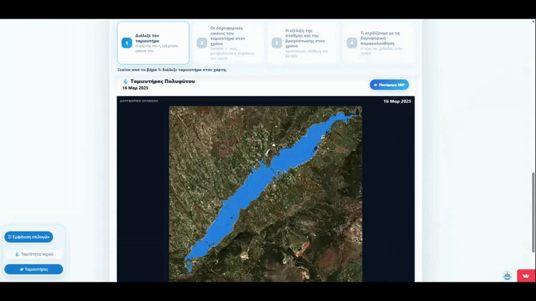Screen dimensions: 536x301
Task: Click the menu icon in 'Εμφάνιση επιλογών'
Action: pos(9,237)
